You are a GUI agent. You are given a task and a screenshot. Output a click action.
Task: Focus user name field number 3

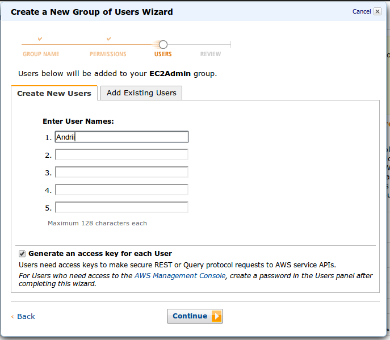click(121, 172)
